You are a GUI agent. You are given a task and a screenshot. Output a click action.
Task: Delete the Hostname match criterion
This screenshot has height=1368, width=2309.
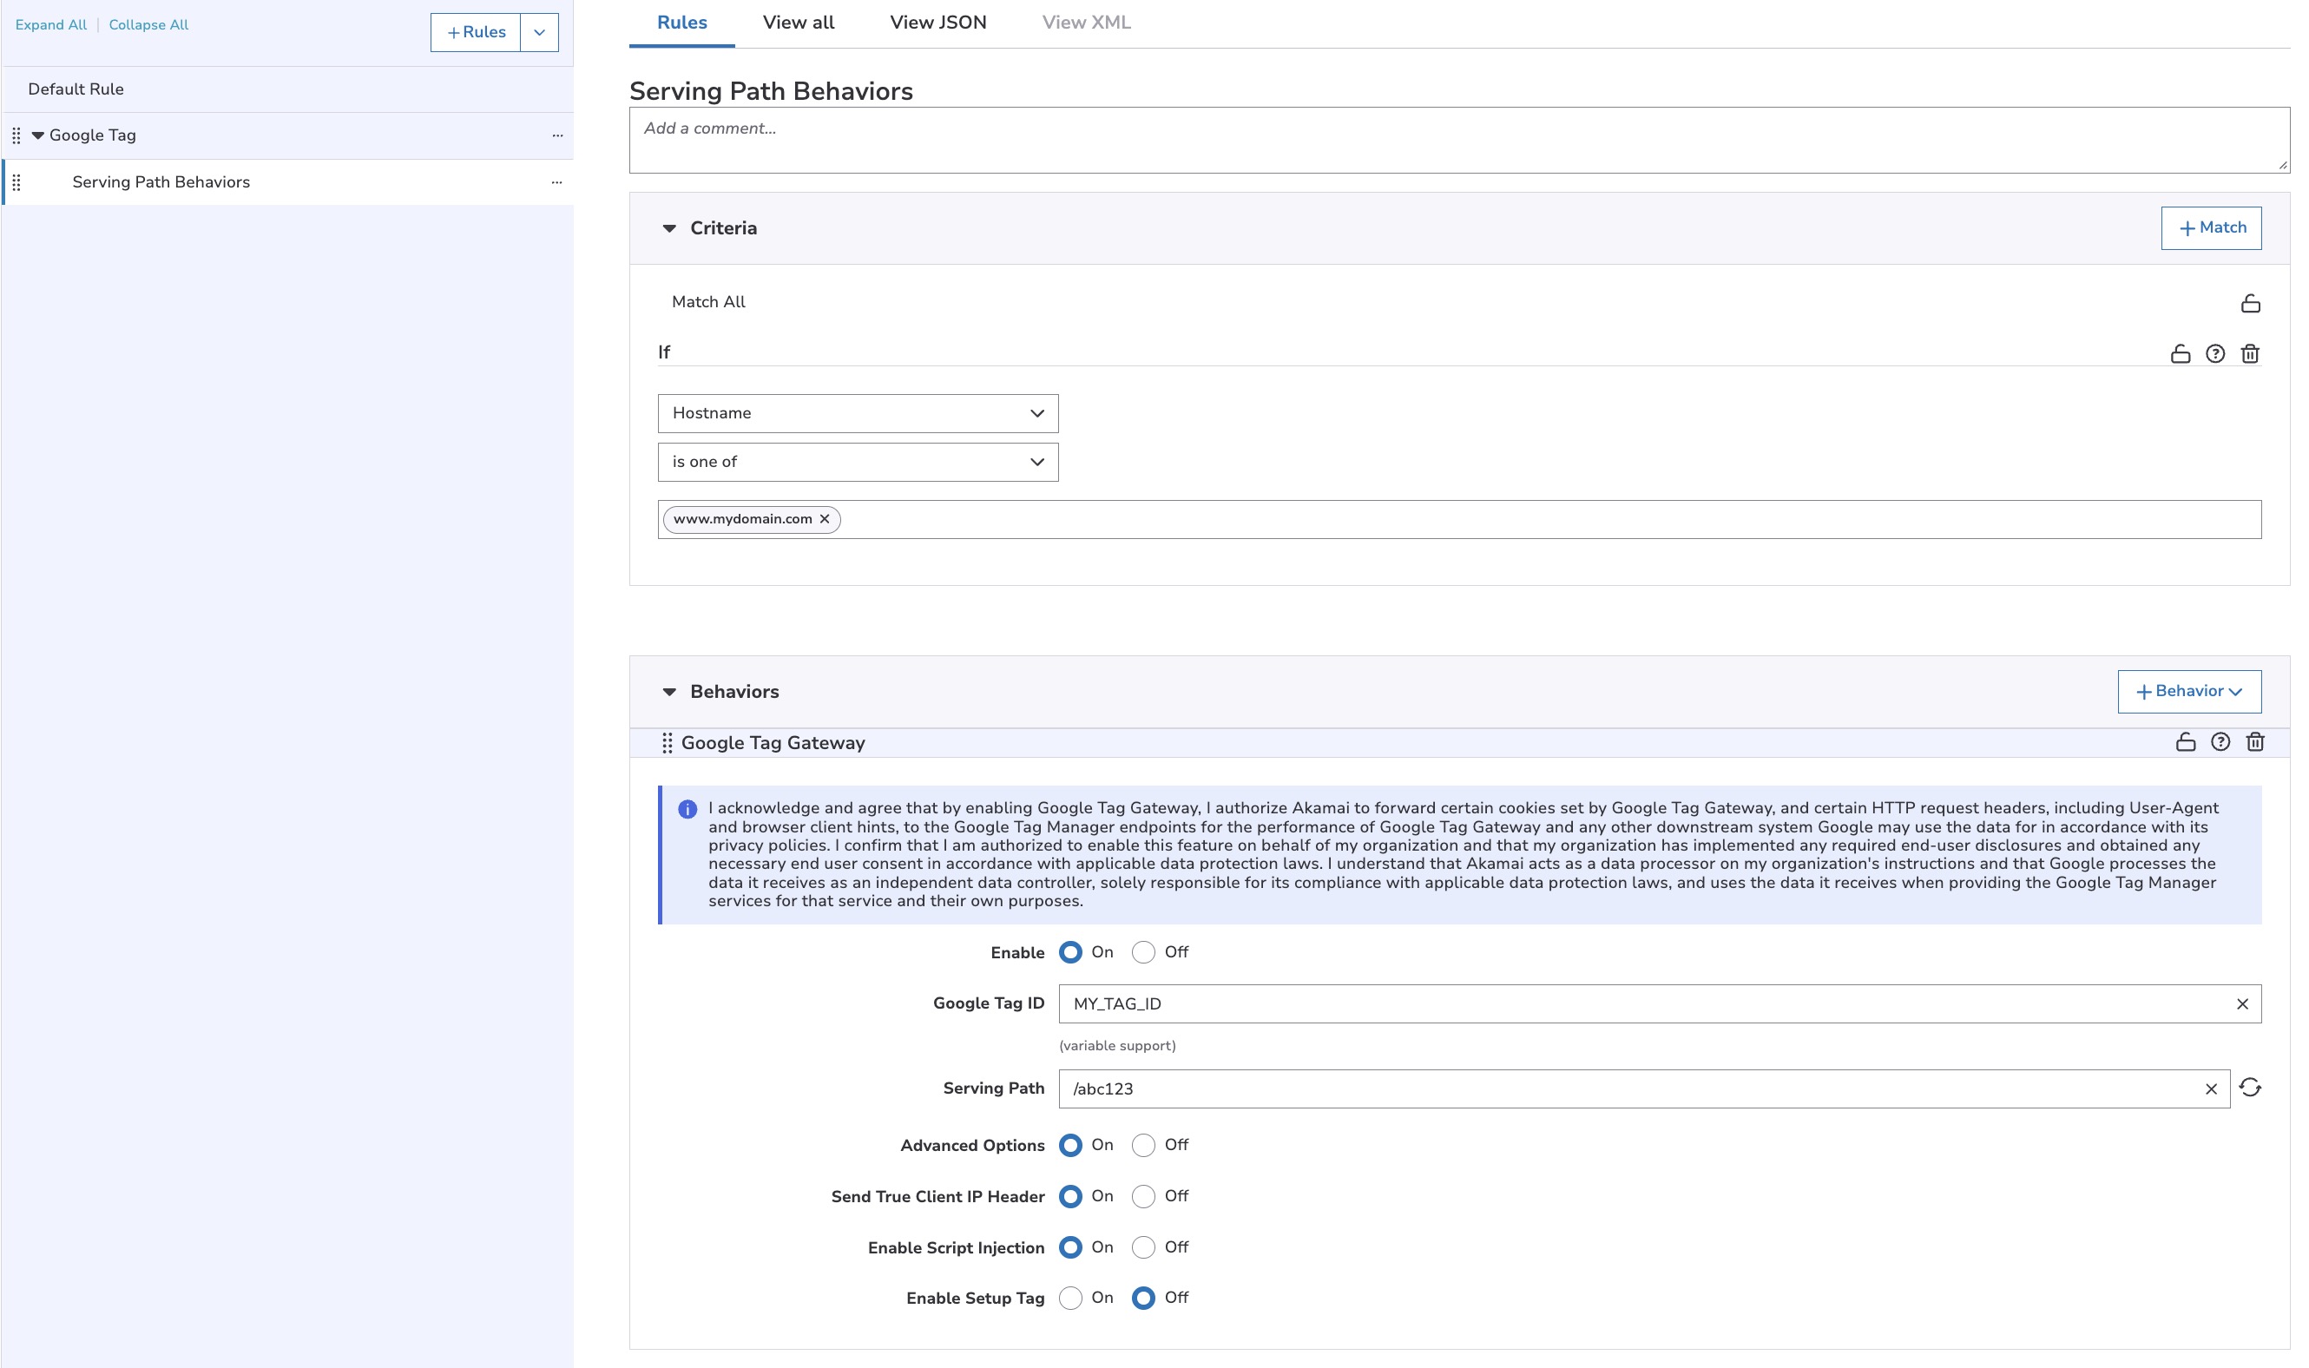2250,354
